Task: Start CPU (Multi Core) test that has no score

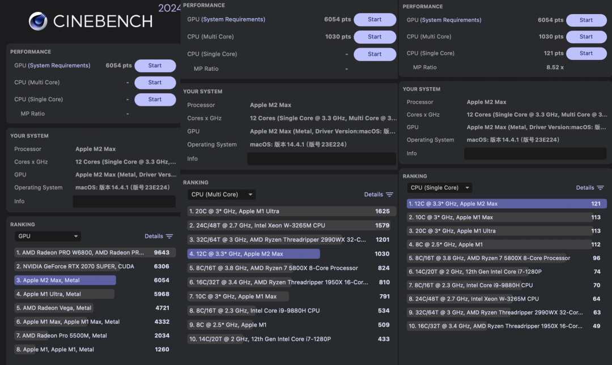Action: [155, 82]
